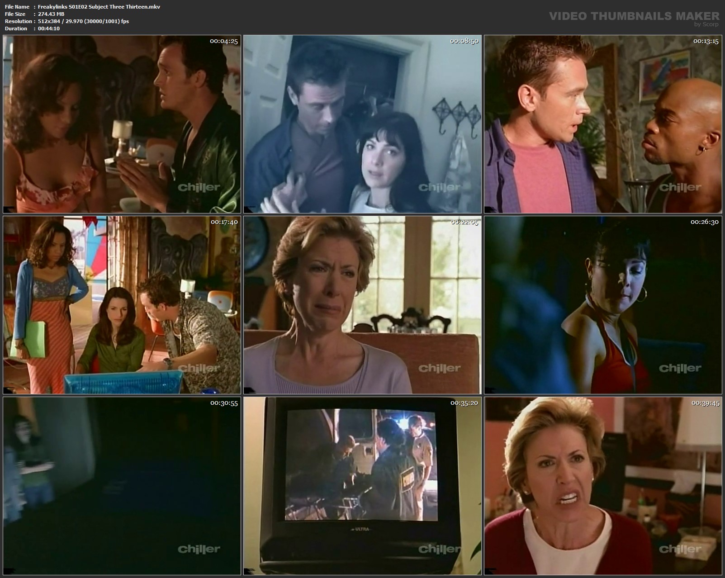725x578 pixels.
Task: Select the thumbnail at 00:39:45
Action: [603, 486]
